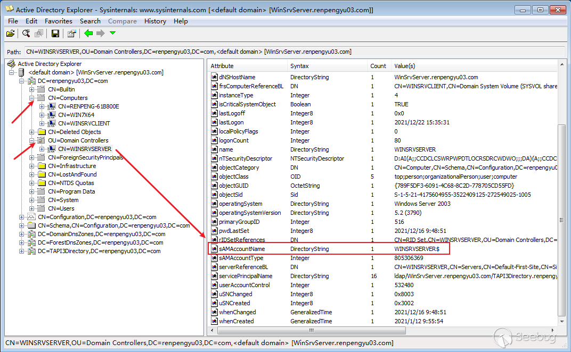
Task: Select CN=WIN7X64 computer in tree
Action: click(x=76, y=115)
